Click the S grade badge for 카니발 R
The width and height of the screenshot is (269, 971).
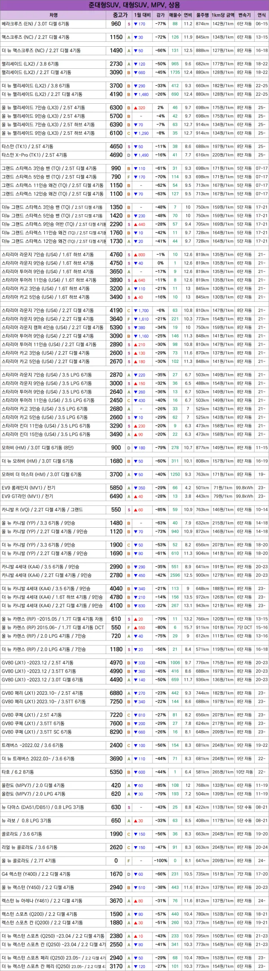129,510
